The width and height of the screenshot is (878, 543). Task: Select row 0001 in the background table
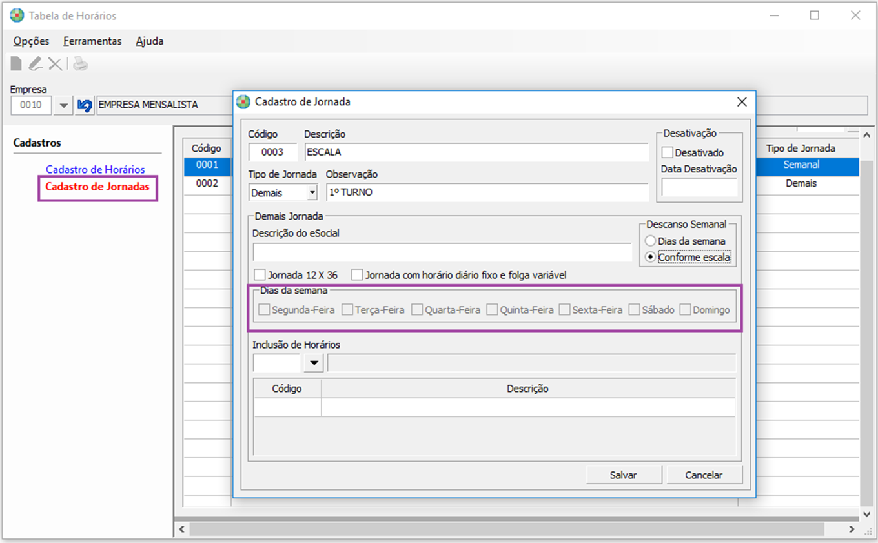pyautogui.click(x=207, y=165)
